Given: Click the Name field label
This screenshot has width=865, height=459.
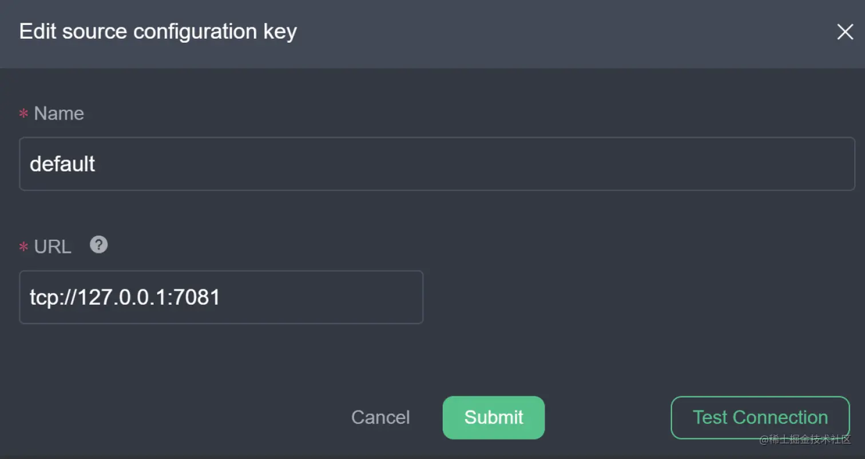Looking at the screenshot, I should click(59, 113).
